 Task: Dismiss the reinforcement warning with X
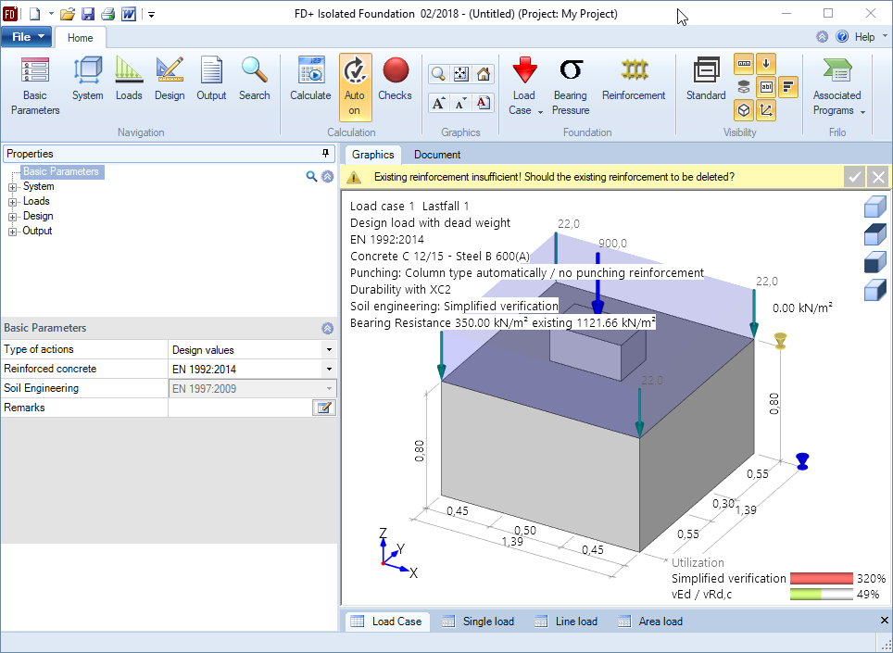point(879,177)
